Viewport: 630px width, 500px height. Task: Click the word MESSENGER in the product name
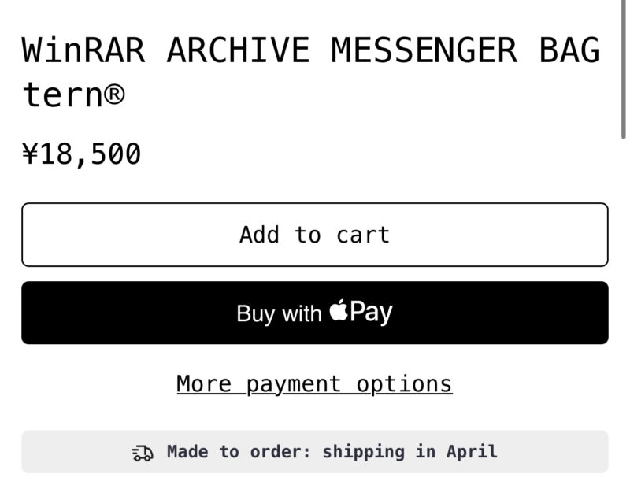tap(424, 50)
